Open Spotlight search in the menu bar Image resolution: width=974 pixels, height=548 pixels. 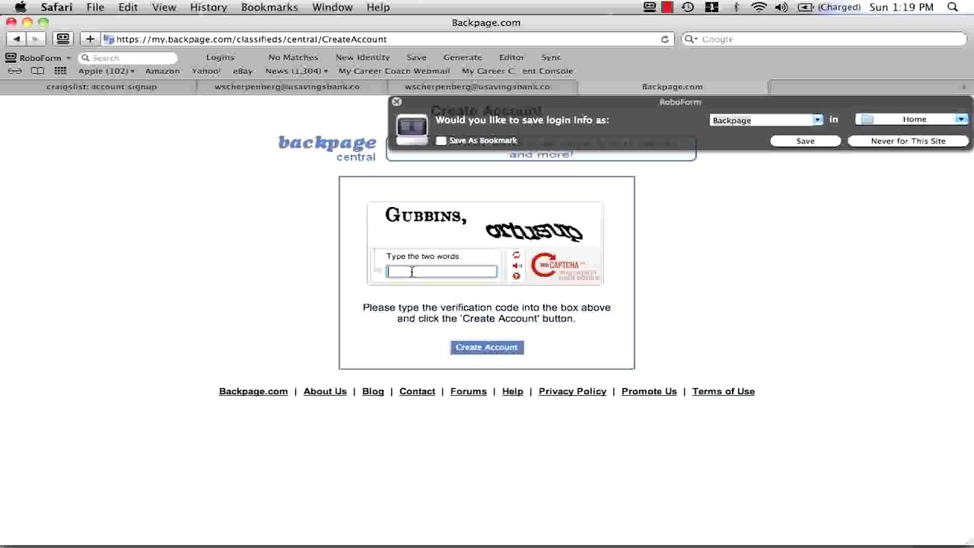click(x=953, y=7)
